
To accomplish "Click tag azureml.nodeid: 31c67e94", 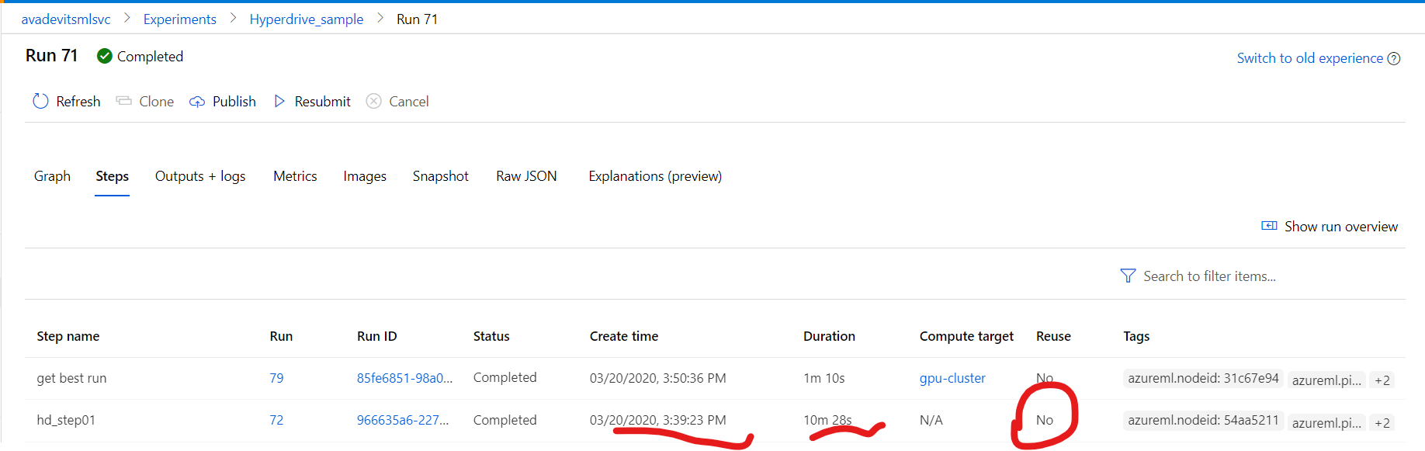I will click(x=1203, y=378).
